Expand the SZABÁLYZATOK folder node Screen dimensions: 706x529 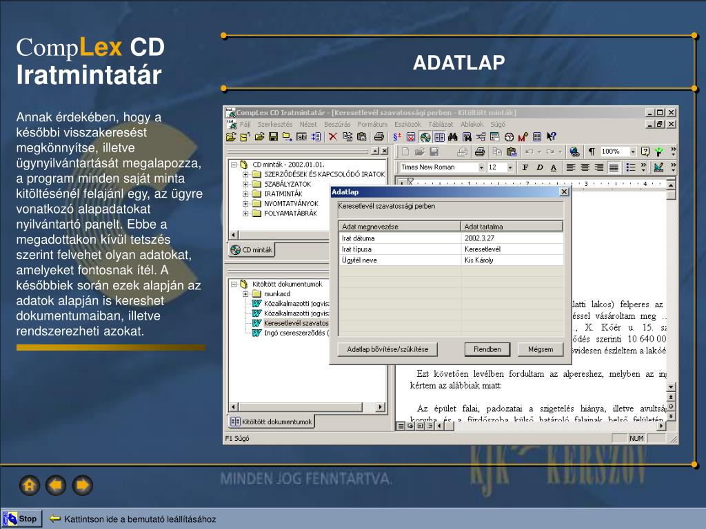point(245,184)
